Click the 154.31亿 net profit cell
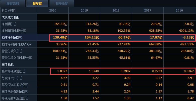The image size is (196, 101). [x=61, y=24]
